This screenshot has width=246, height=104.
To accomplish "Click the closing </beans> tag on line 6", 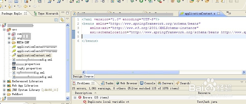I will (x=90, y=41).
